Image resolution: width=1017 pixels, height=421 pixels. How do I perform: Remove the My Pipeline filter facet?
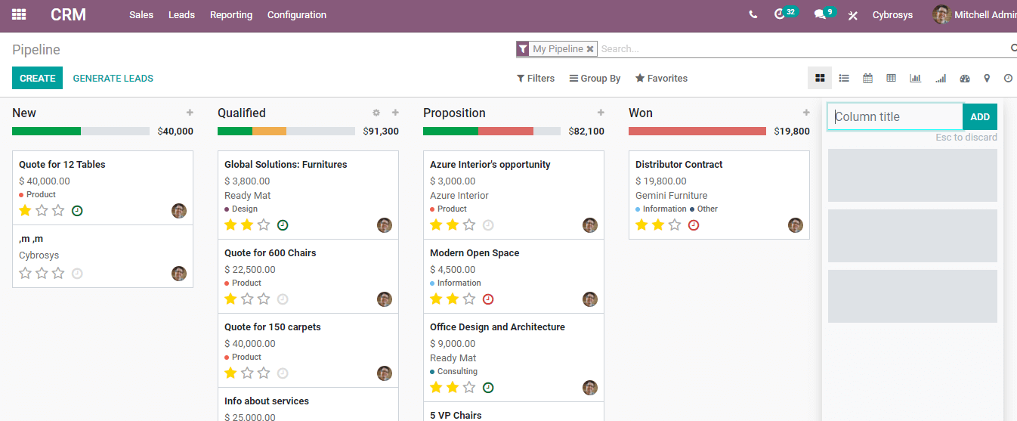[590, 49]
